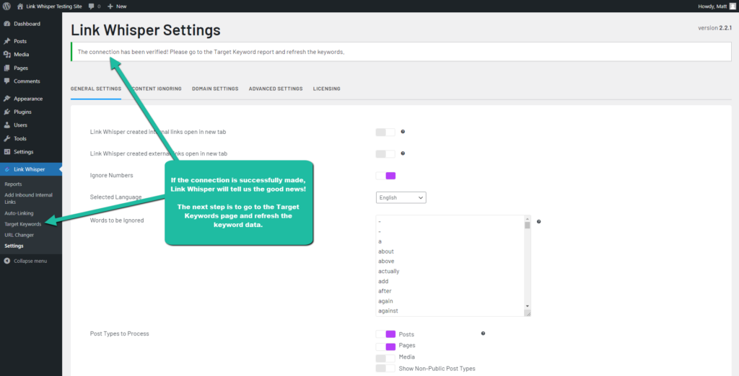Image resolution: width=739 pixels, height=376 pixels.
Task: Click New in the admin bar
Action: point(121,6)
